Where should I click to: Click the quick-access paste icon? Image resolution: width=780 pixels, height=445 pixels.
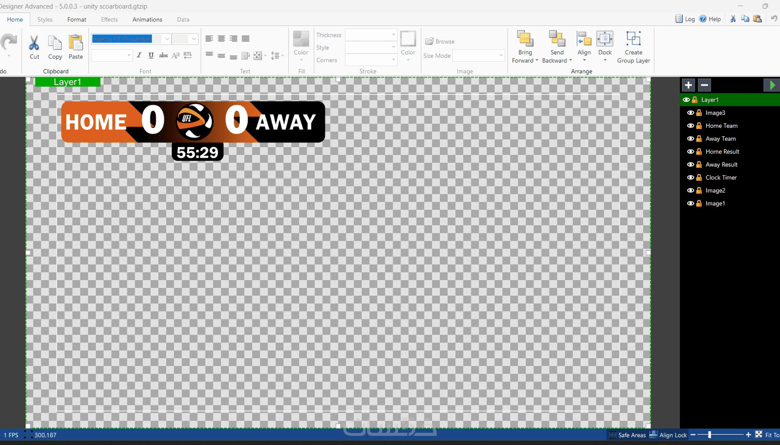[x=758, y=19]
